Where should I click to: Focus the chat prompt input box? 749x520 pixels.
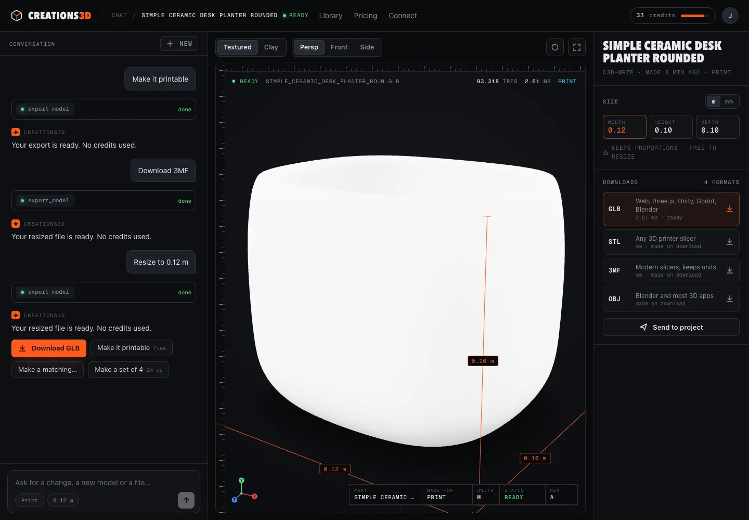tap(104, 483)
